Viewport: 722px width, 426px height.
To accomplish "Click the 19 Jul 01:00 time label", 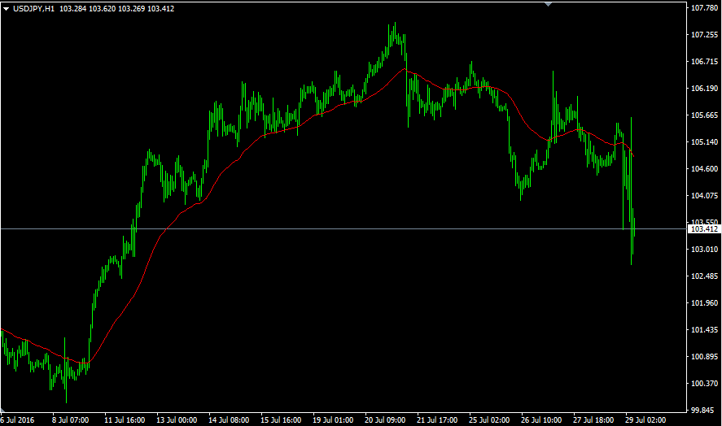I will click(333, 420).
